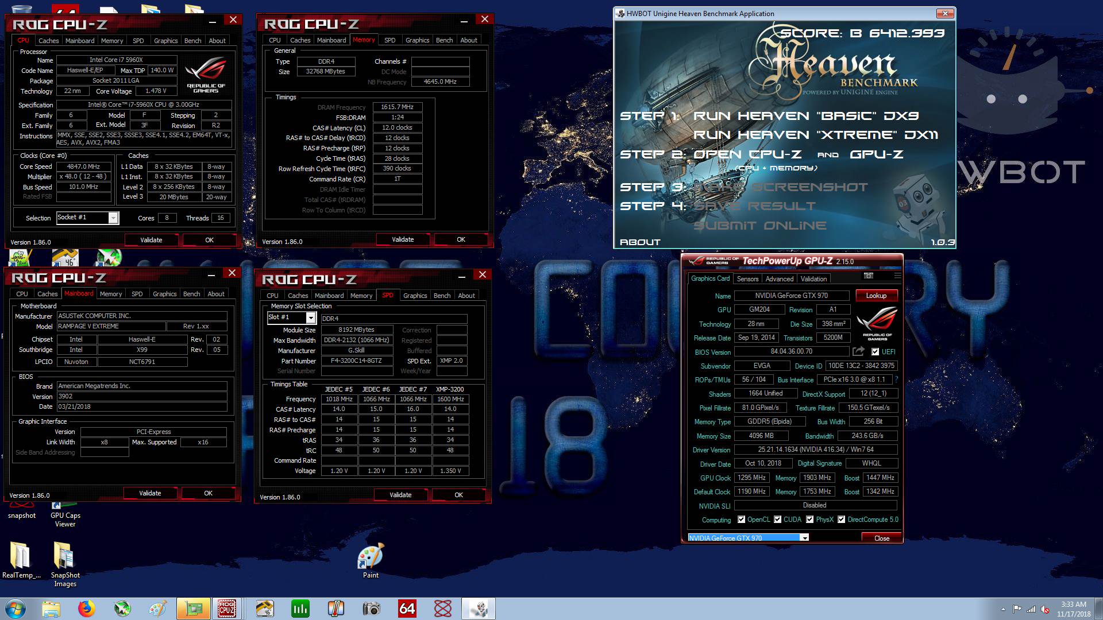Screen dimensions: 1103x620
Task: Switch to the ROG CPU-Z taskbar icon
Action: tap(226, 609)
